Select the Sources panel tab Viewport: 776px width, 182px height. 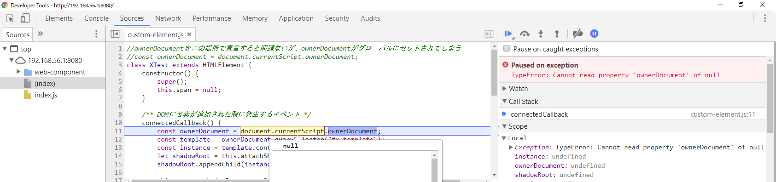point(132,18)
